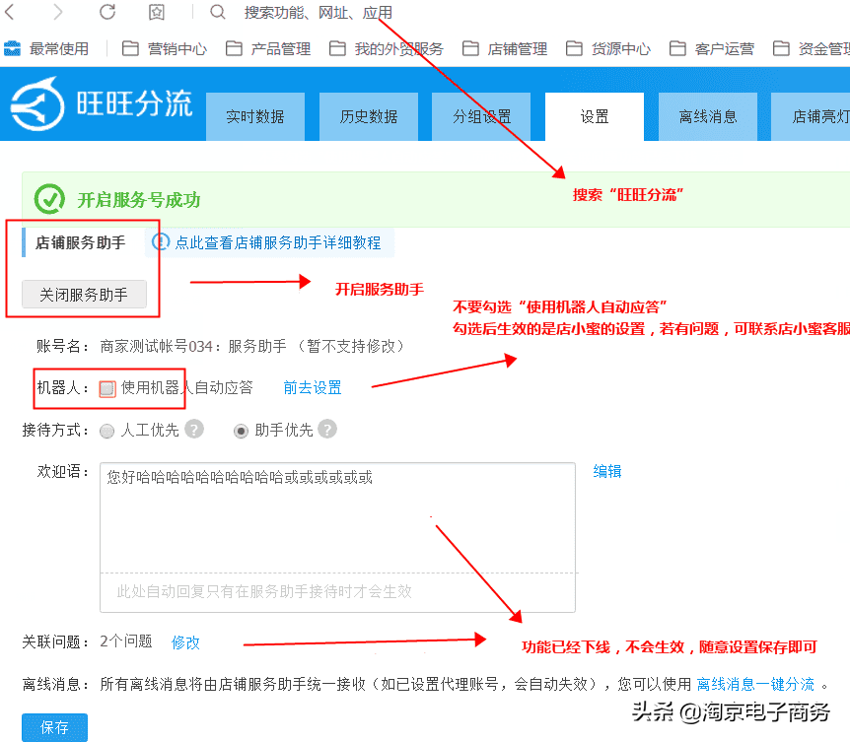Click the search magnifier icon
Screen dimensions: 850x742
pyautogui.click(x=217, y=14)
